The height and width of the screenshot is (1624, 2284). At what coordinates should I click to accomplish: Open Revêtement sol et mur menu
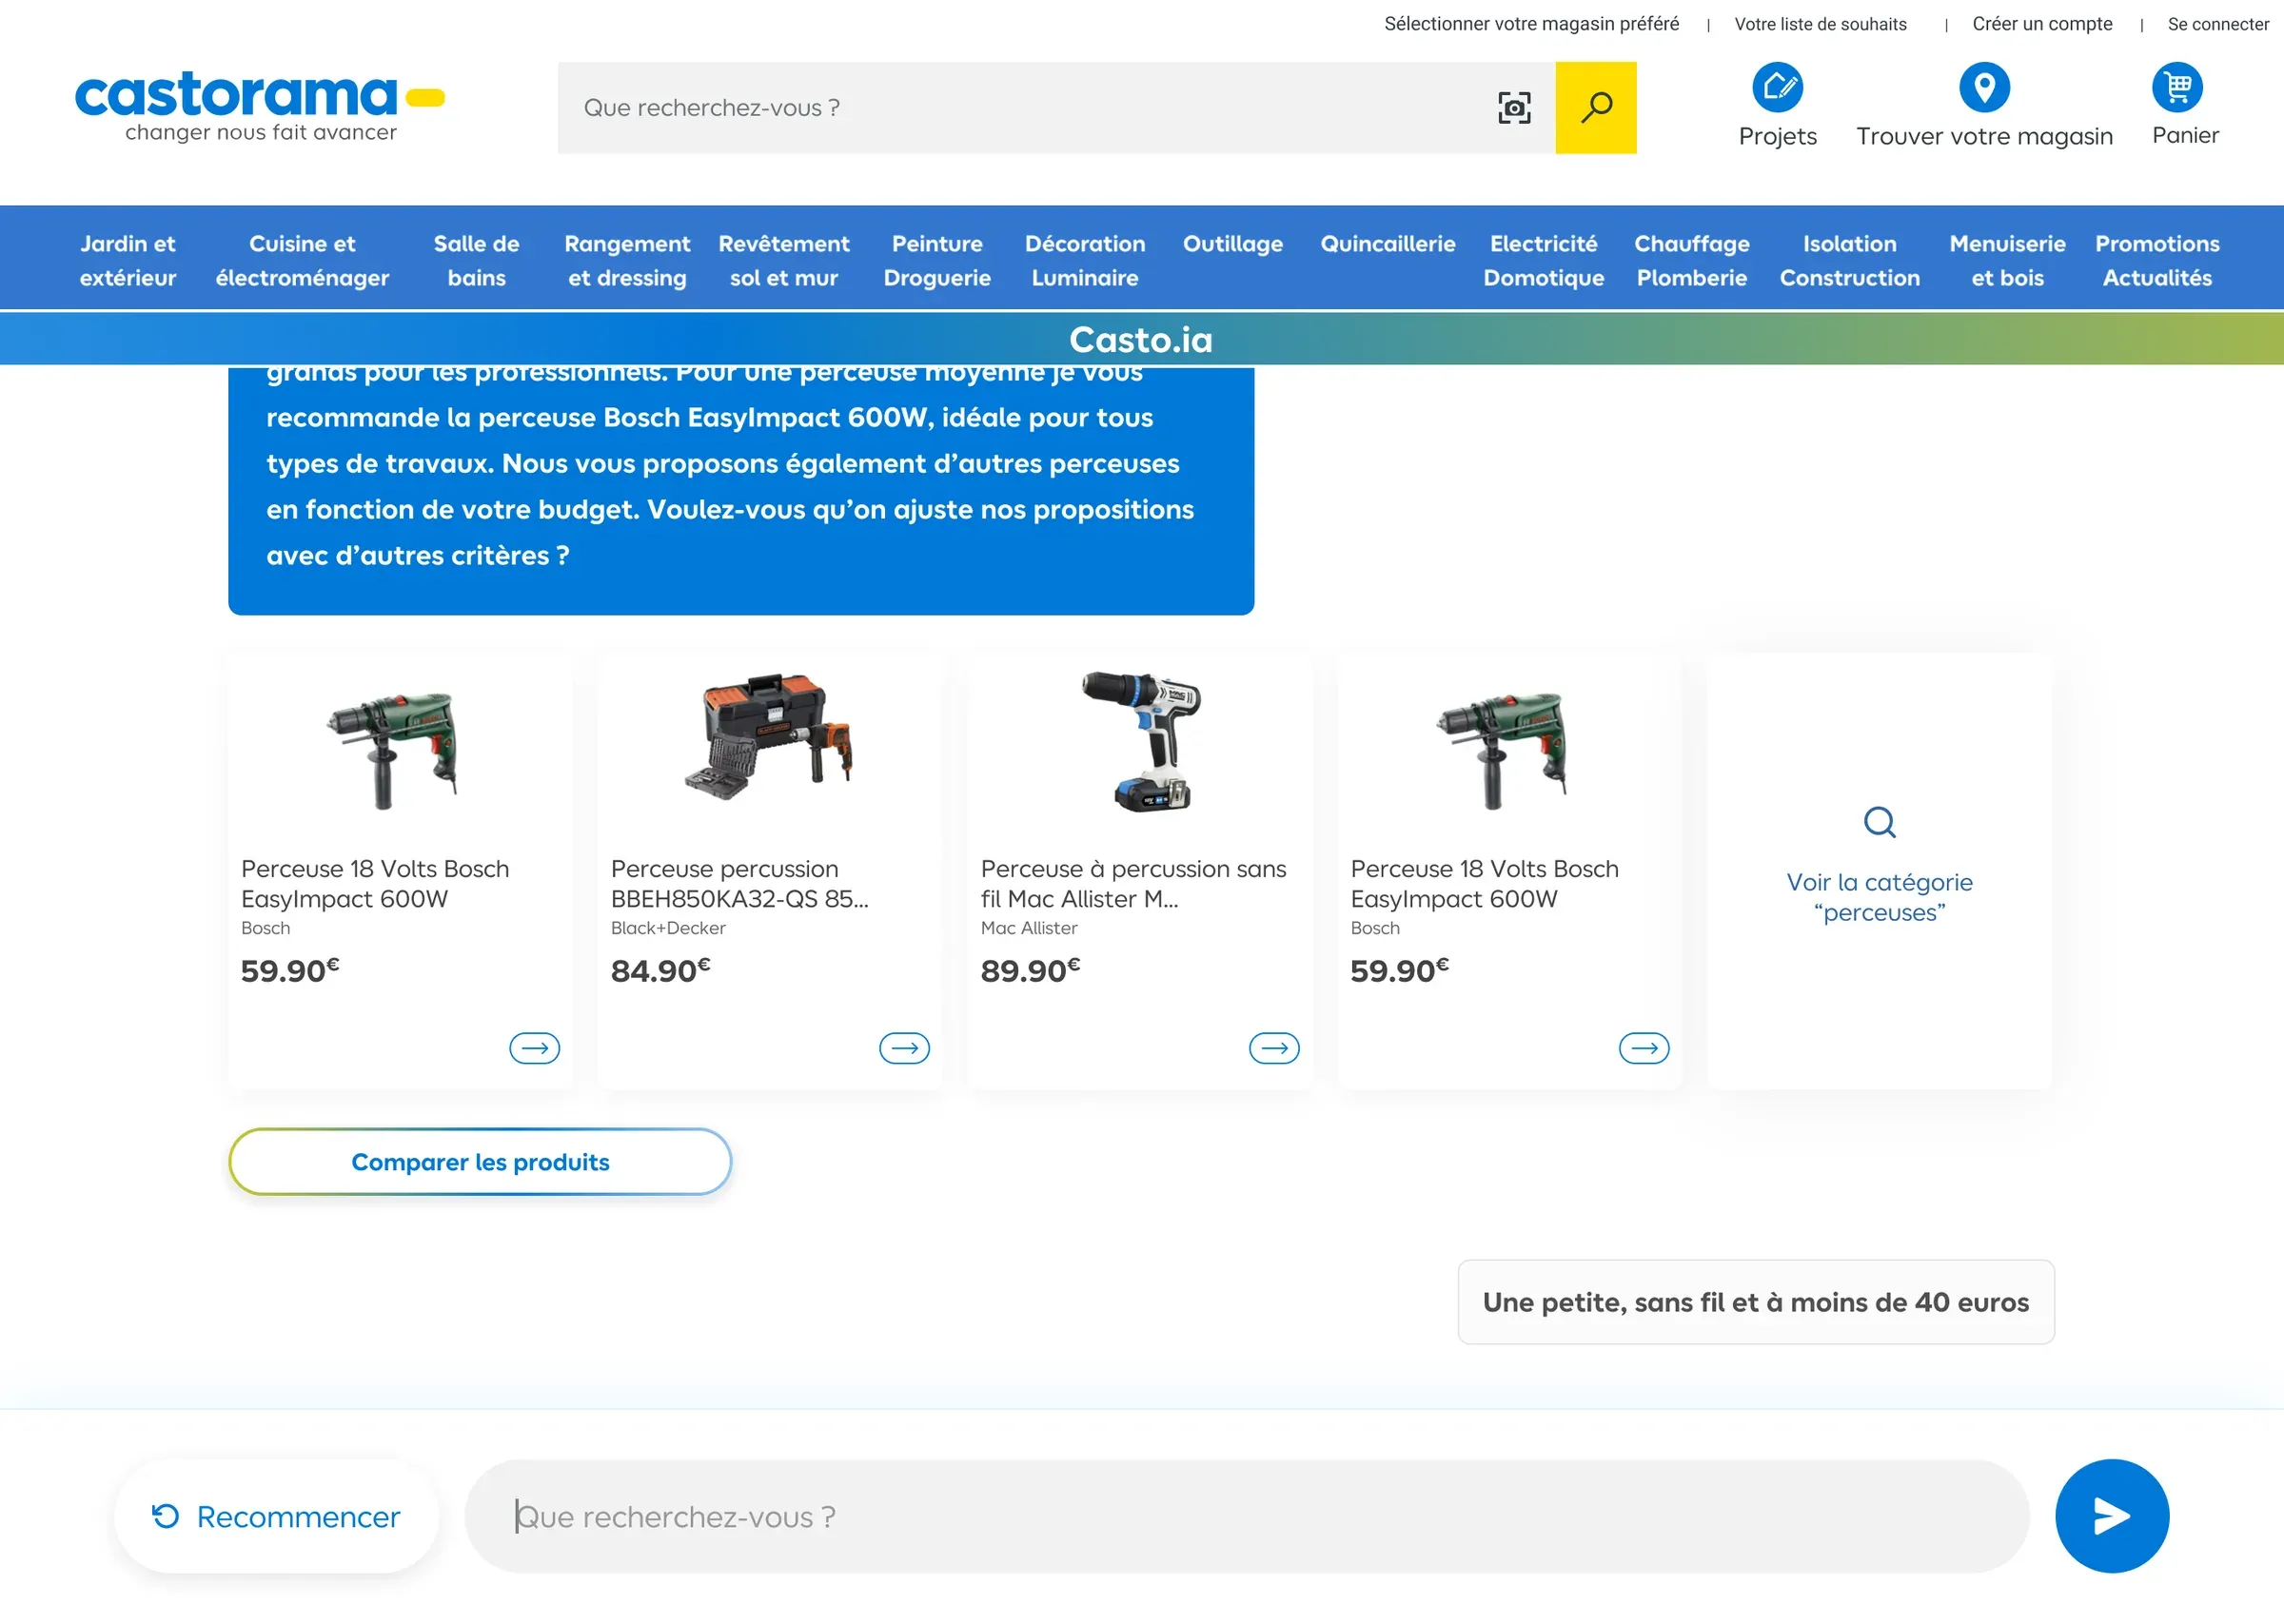[x=784, y=260]
